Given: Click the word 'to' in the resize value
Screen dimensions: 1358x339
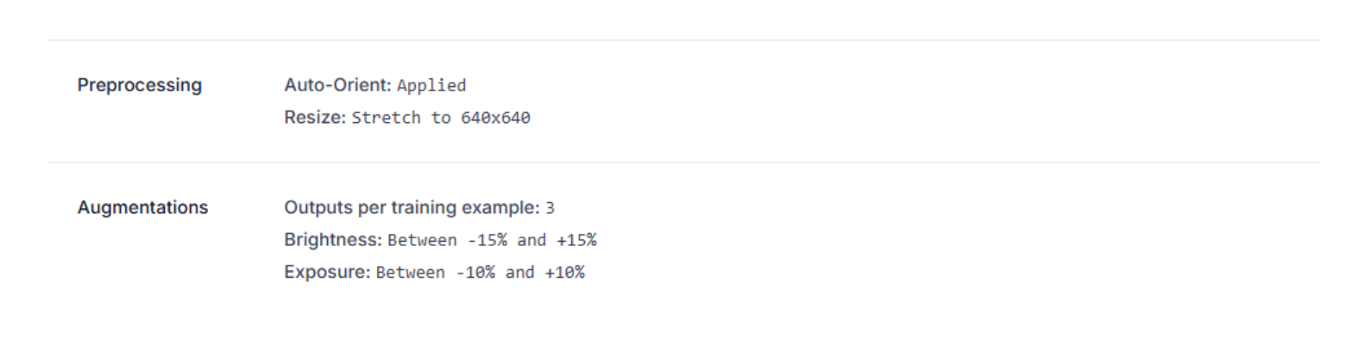Looking at the screenshot, I should pyautogui.click(x=441, y=118).
